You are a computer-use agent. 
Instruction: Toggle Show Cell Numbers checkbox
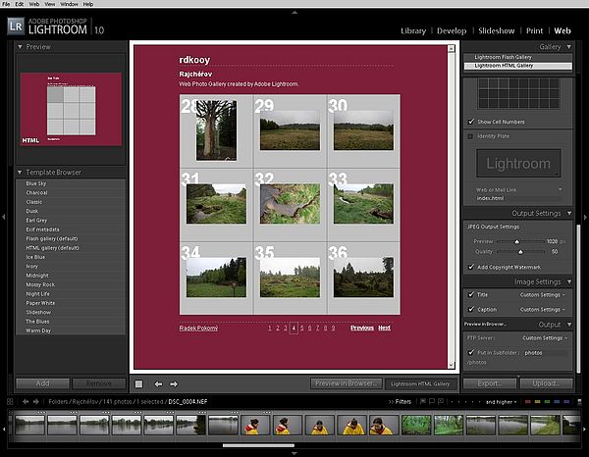click(472, 122)
